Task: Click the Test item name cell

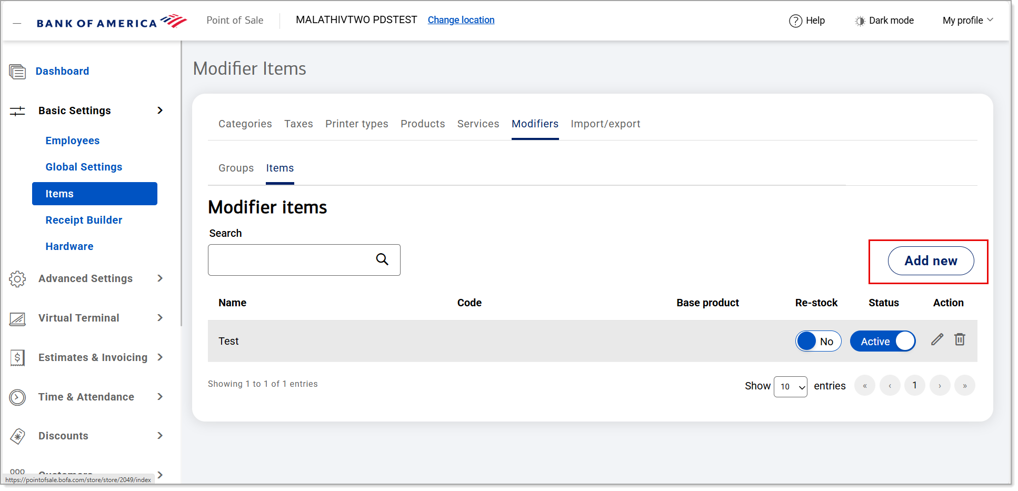Action: coord(228,341)
